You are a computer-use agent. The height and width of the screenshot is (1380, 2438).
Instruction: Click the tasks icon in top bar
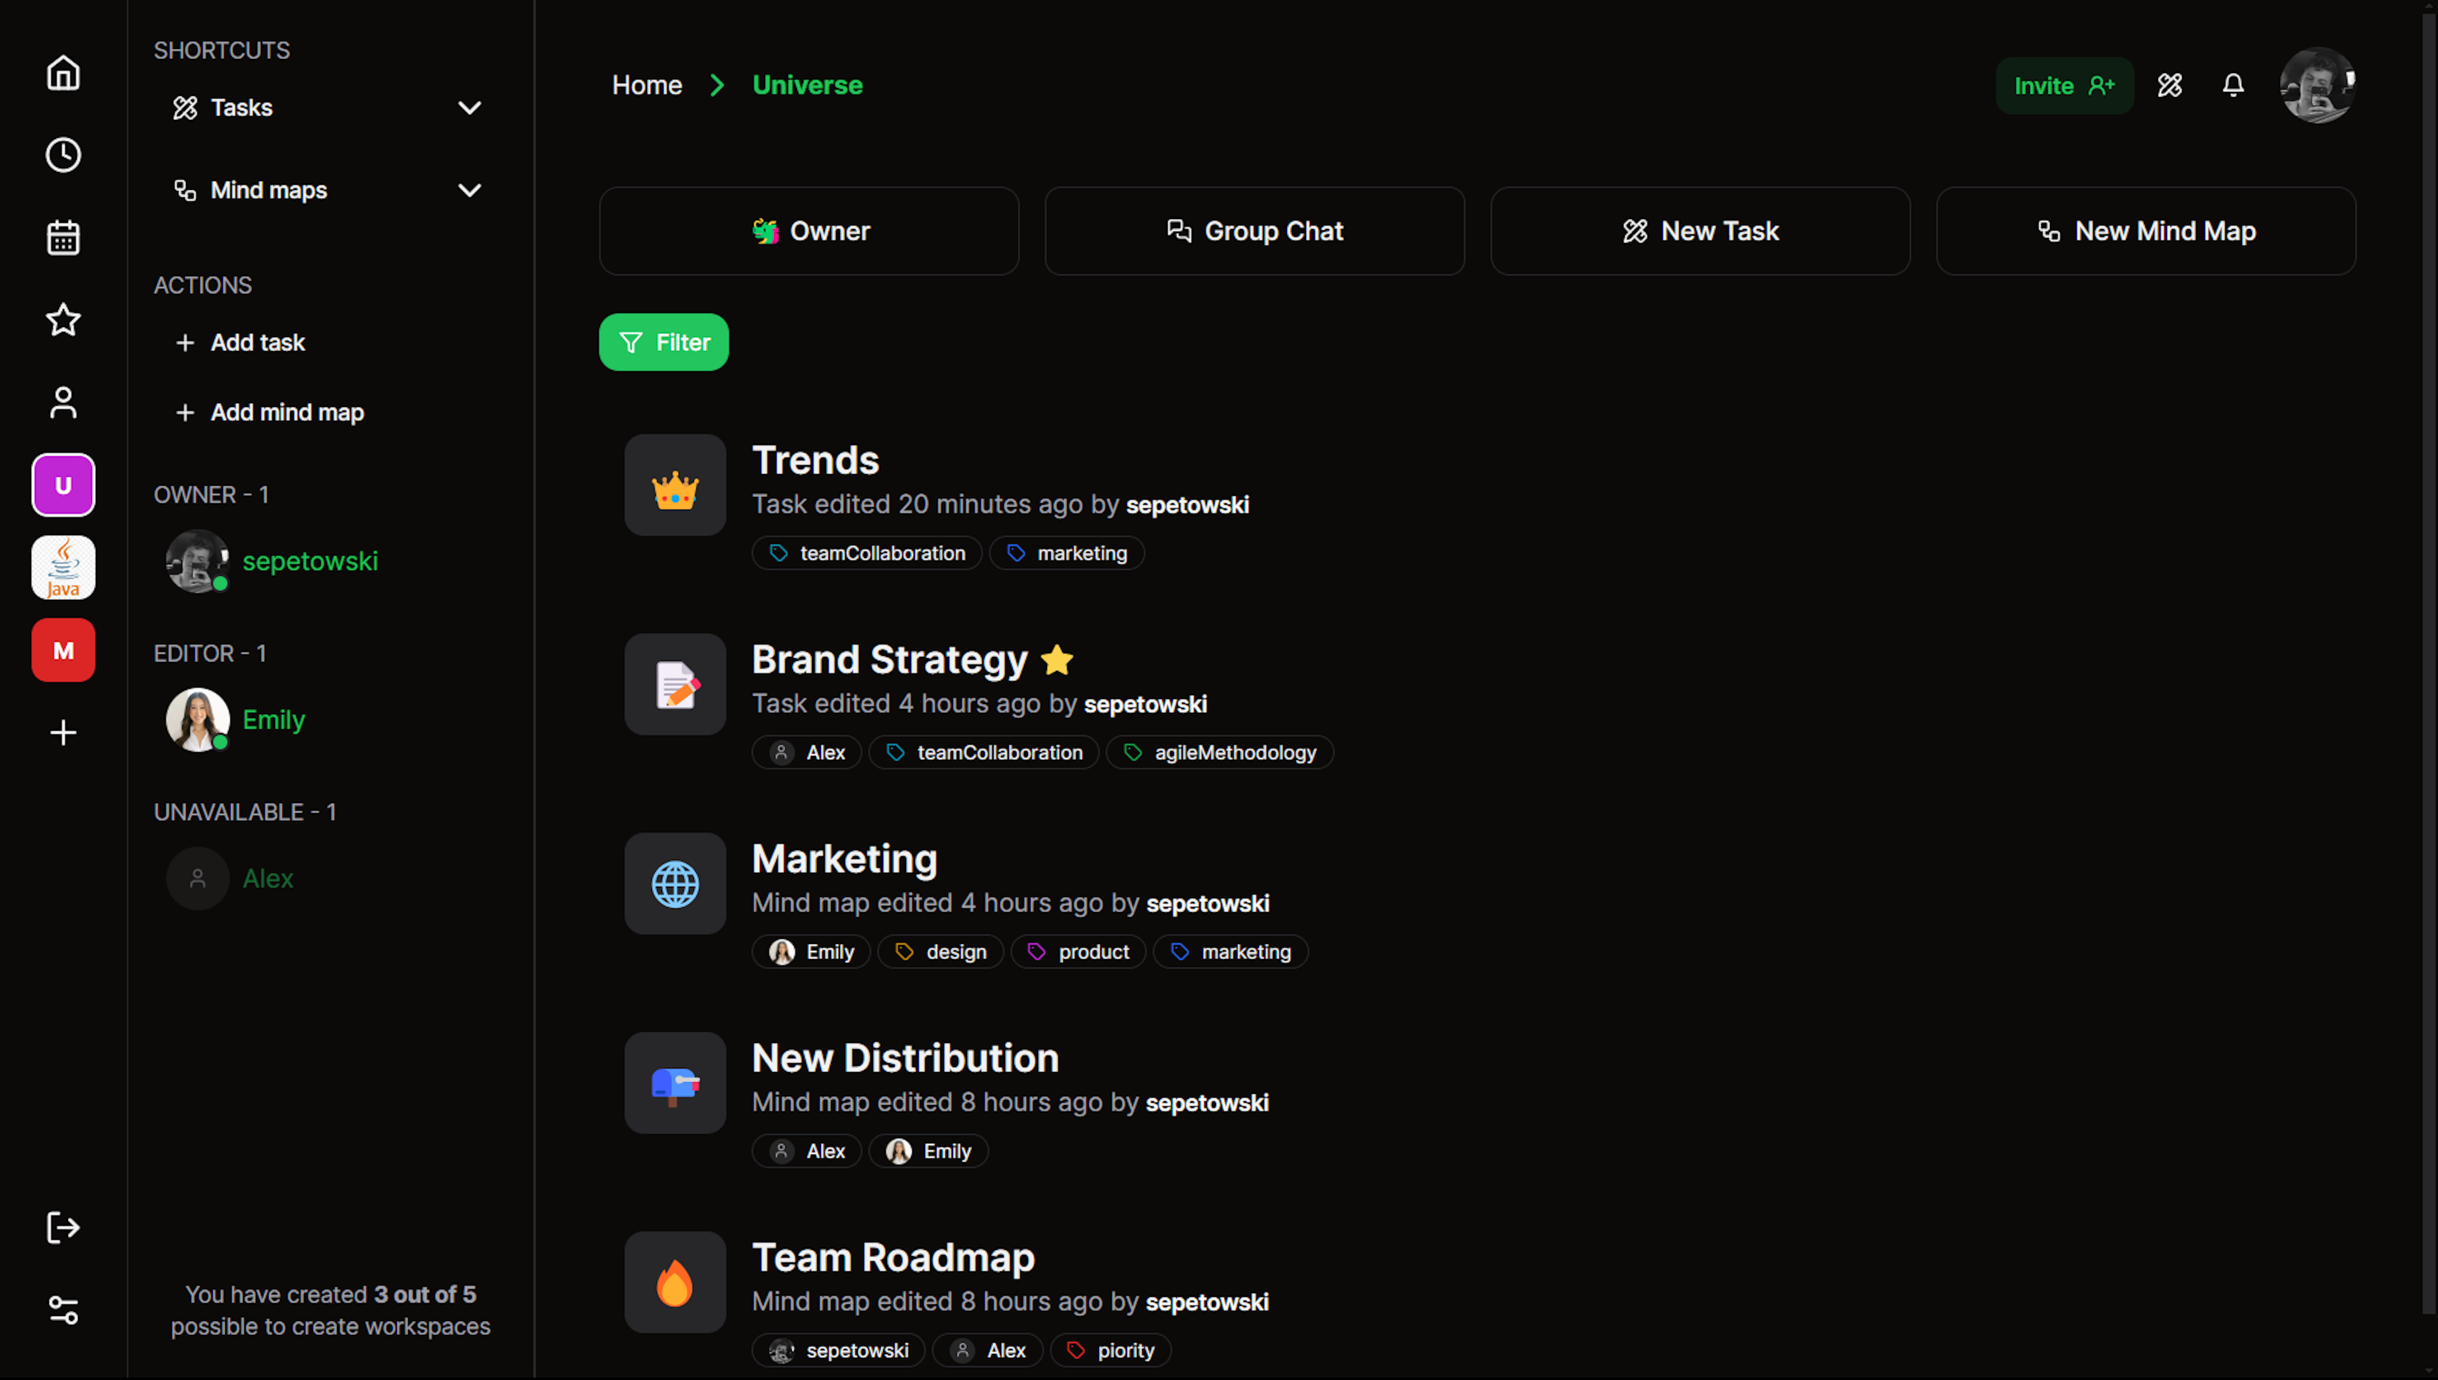2169,85
